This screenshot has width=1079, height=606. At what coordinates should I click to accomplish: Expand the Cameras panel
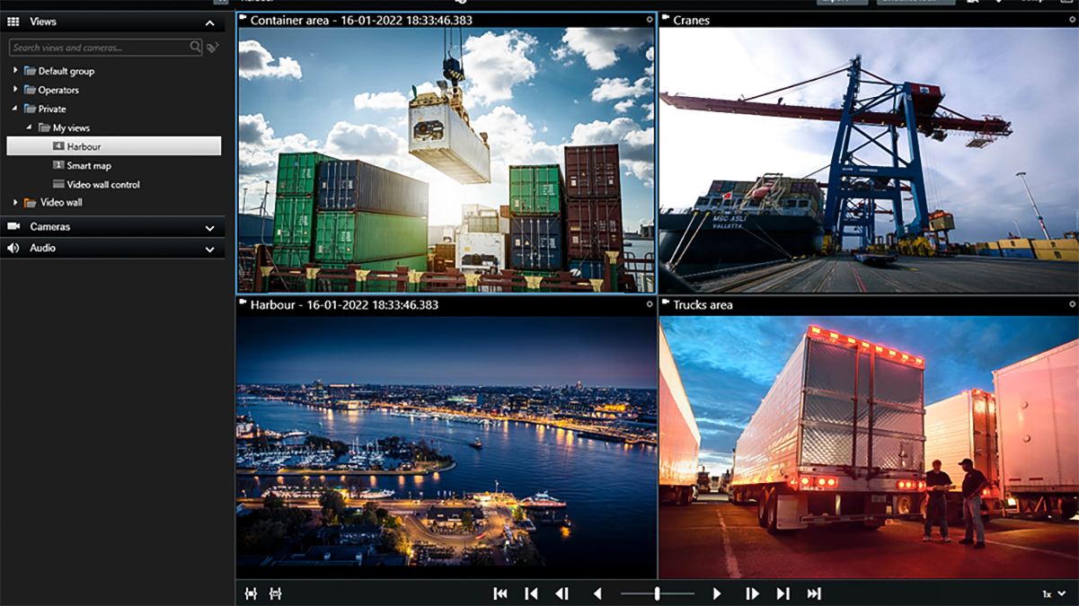coord(209,228)
